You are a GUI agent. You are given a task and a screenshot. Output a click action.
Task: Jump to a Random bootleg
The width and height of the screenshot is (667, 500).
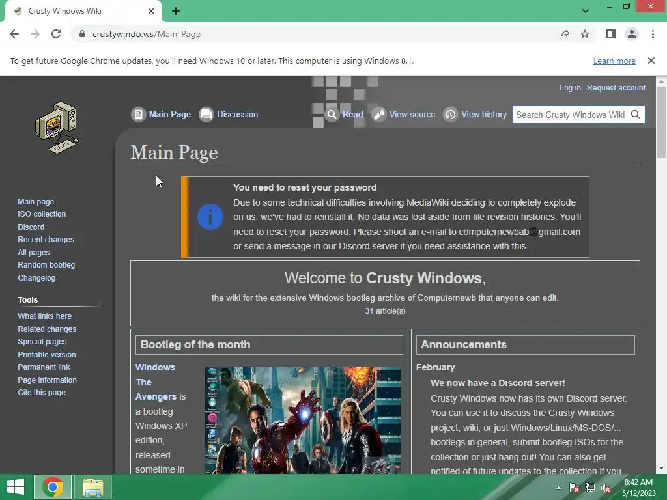46,265
